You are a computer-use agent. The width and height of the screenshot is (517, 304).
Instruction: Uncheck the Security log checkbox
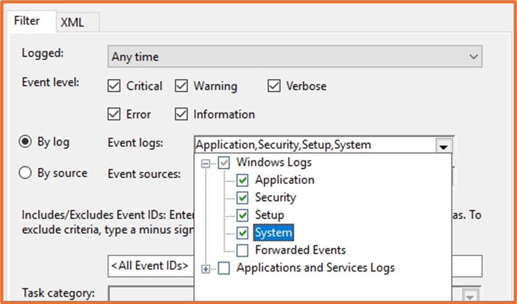pos(243,198)
